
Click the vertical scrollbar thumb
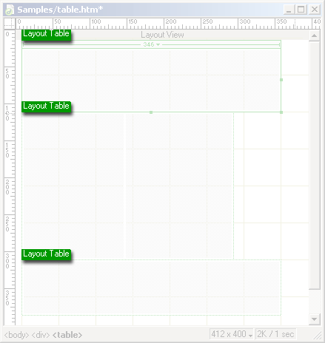point(315,166)
